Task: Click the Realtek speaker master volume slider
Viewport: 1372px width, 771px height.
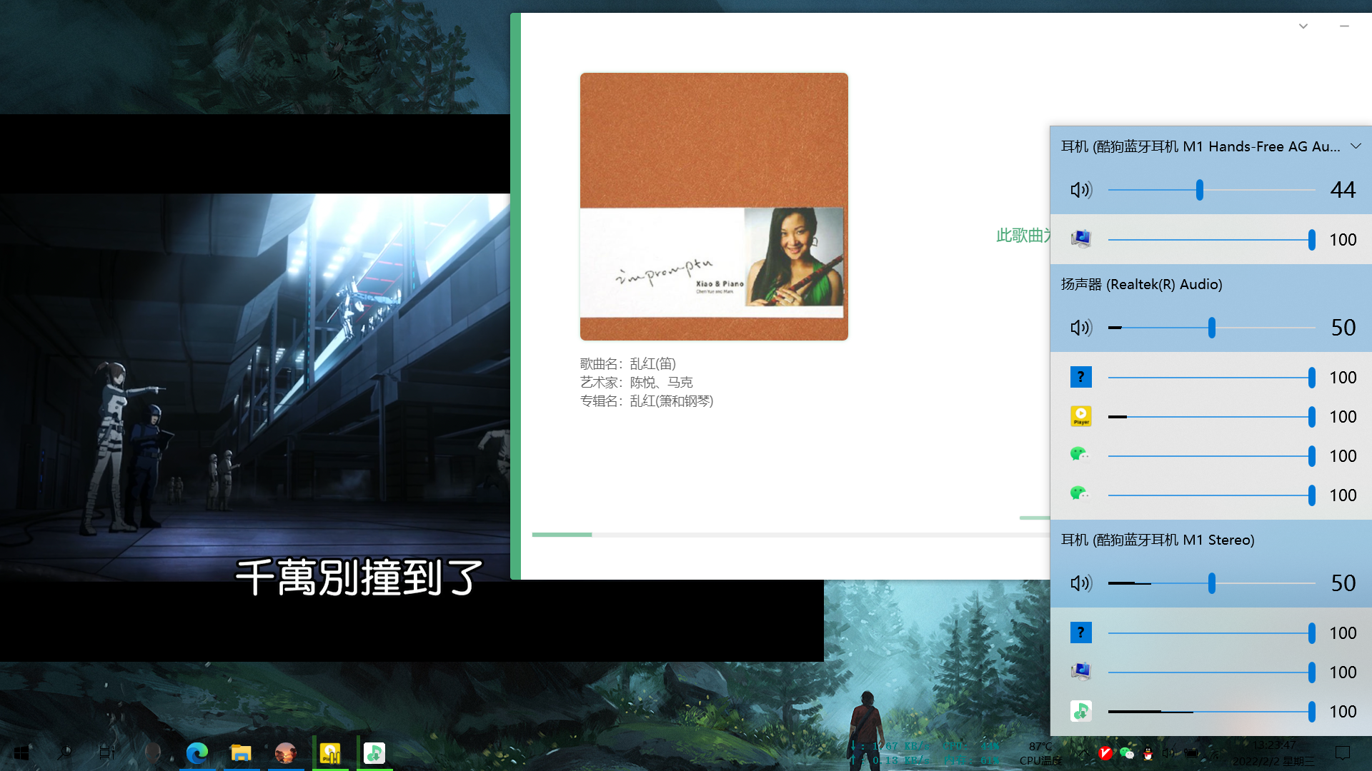Action: (1211, 328)
